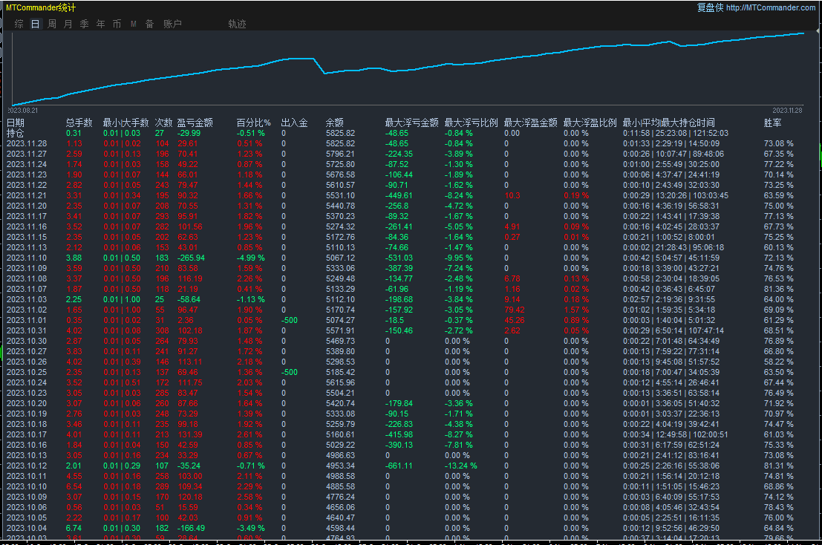This screenshot has width=822, height=545.
Task: Click the 盈亏金额 column header
Action: pyautogui.click(x=195, y=123)
